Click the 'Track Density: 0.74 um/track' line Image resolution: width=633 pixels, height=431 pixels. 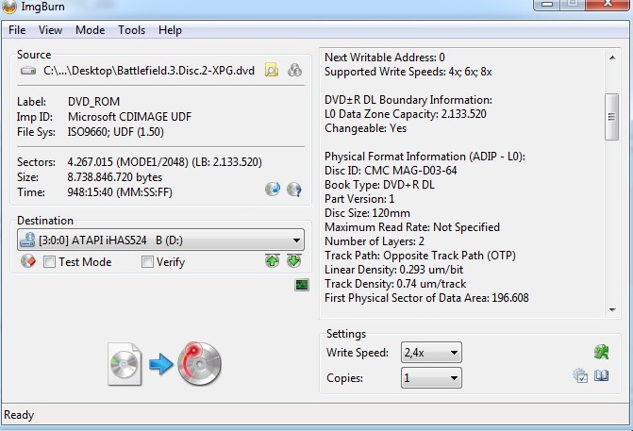click(395, 284)
